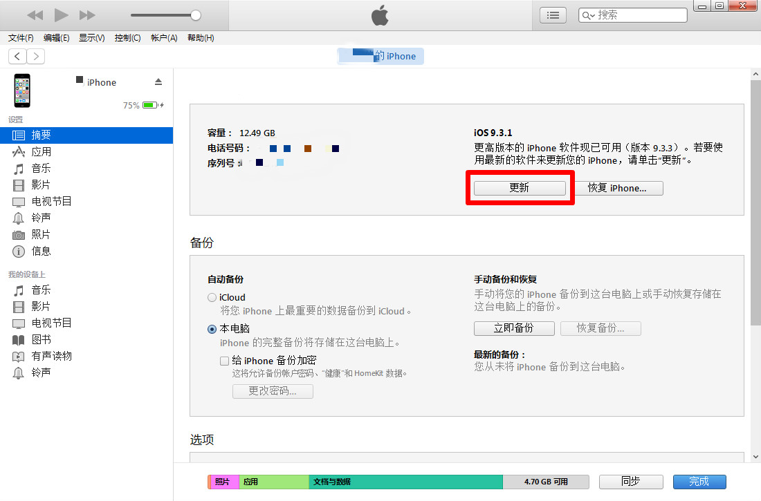761x501 pixels.
Task: Maximize the iTunes window
Action: click(x=719, y=6)
